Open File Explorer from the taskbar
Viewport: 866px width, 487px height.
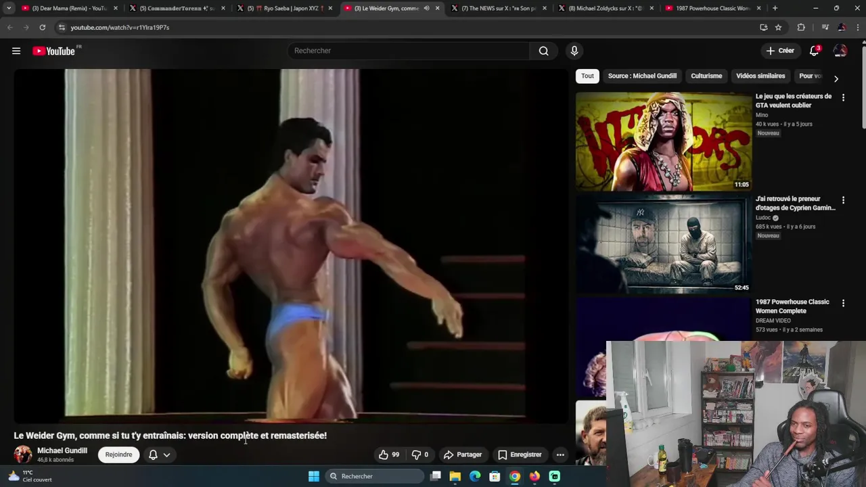[455, 476]
